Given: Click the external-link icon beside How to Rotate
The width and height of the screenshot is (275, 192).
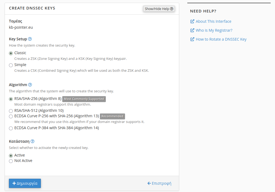Looking at the screenshot, I should pos(192,39).
